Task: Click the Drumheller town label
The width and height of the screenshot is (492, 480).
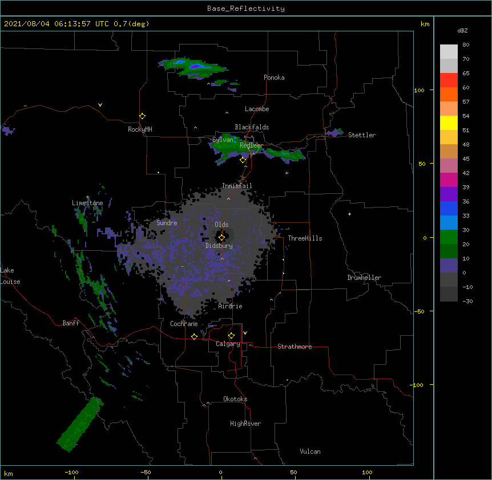Action: pos(364,278)
